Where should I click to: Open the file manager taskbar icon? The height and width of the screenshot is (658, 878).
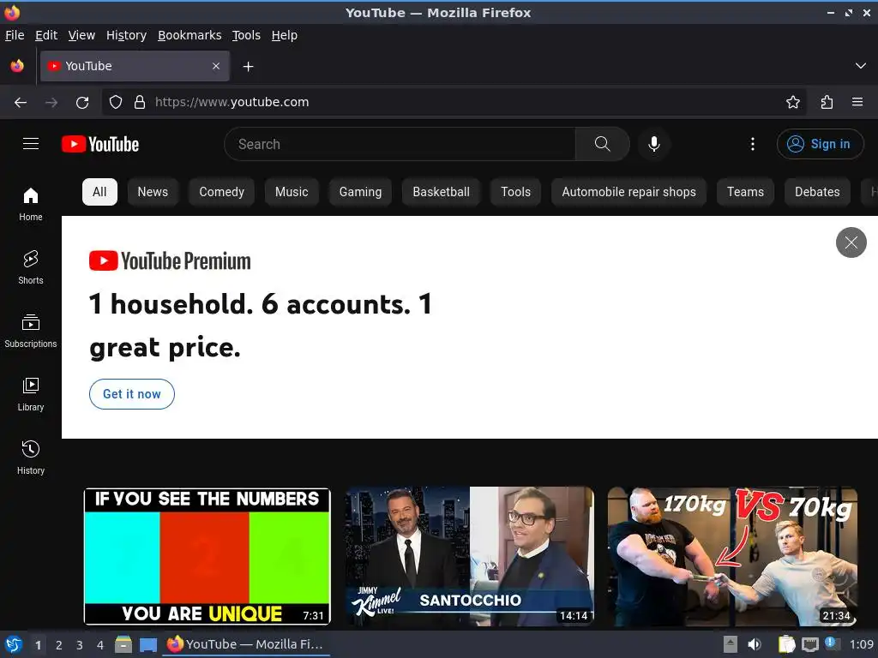coord(123,644)
